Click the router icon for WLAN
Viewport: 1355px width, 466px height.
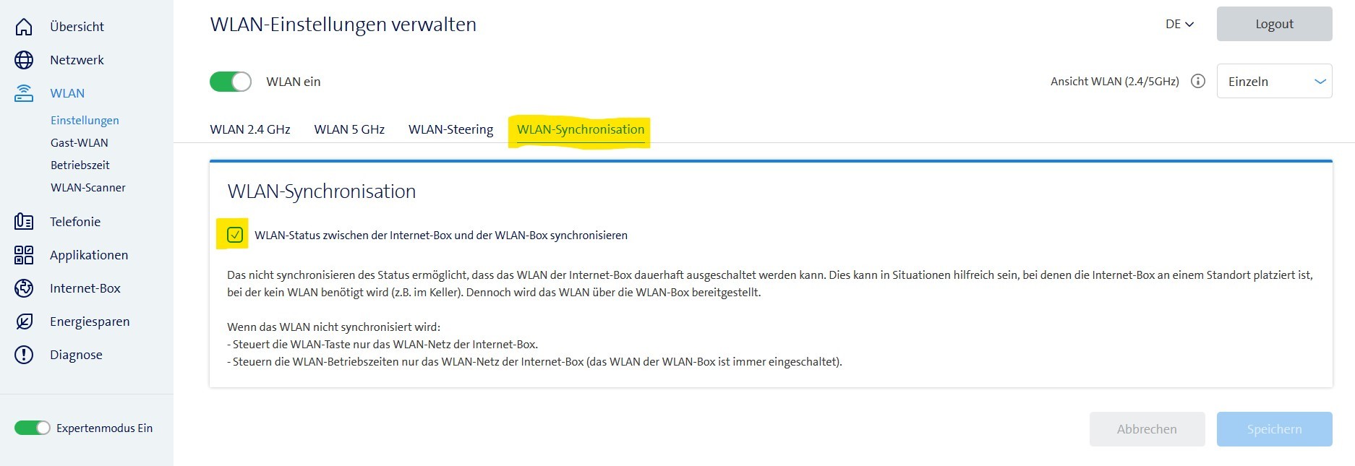pos(24,93)
